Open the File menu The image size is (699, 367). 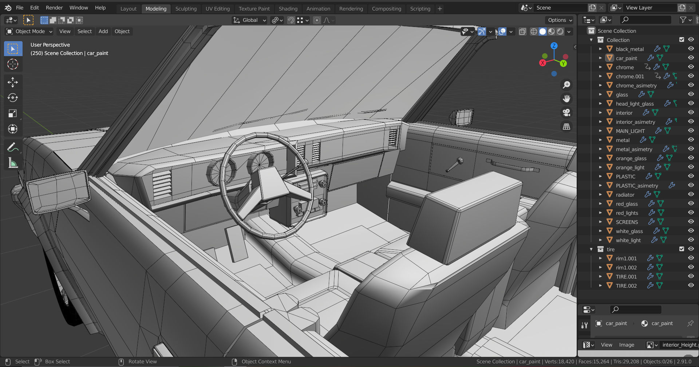coord(20,8)
